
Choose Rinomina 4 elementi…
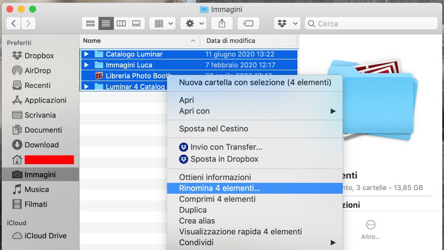255,188
